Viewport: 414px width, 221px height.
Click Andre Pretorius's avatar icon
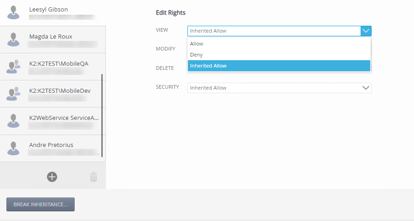point(14,148)
